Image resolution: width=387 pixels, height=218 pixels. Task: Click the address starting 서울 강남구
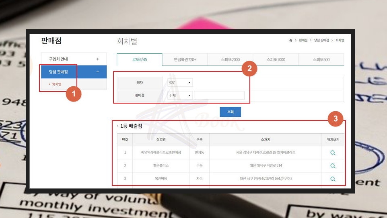coord(266,153)
